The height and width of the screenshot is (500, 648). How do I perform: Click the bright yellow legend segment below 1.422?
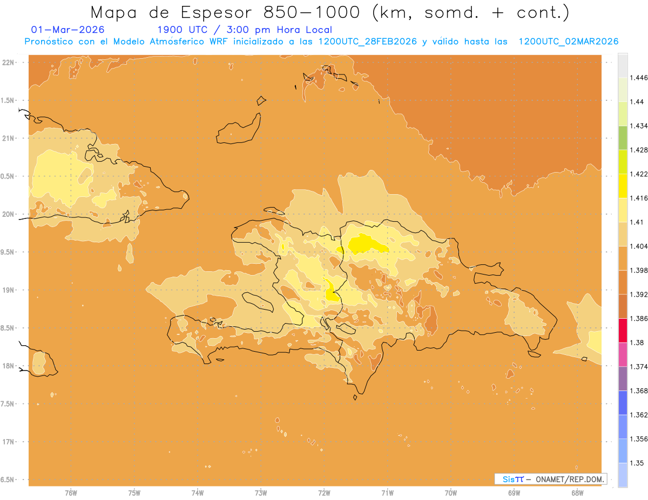coord(623,186)
